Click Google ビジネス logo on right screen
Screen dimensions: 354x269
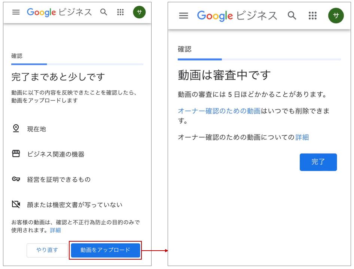(x=237, y=15)
